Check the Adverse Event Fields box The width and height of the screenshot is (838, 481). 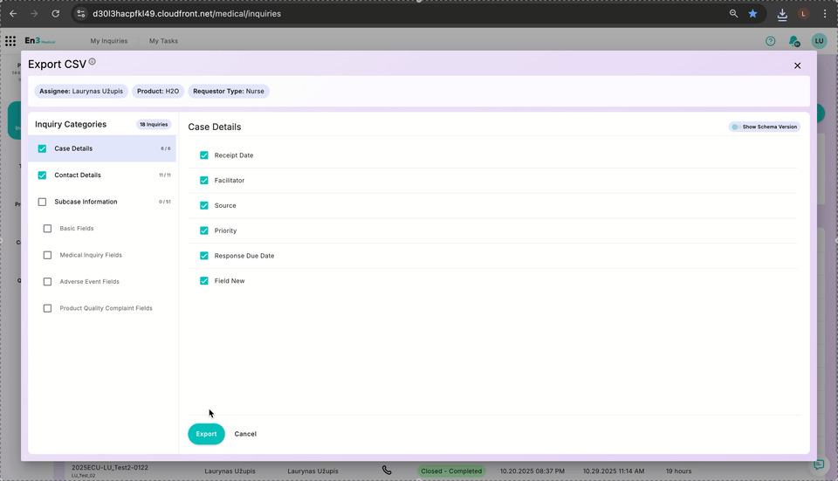pyautogui.click(x=47, y=282)
